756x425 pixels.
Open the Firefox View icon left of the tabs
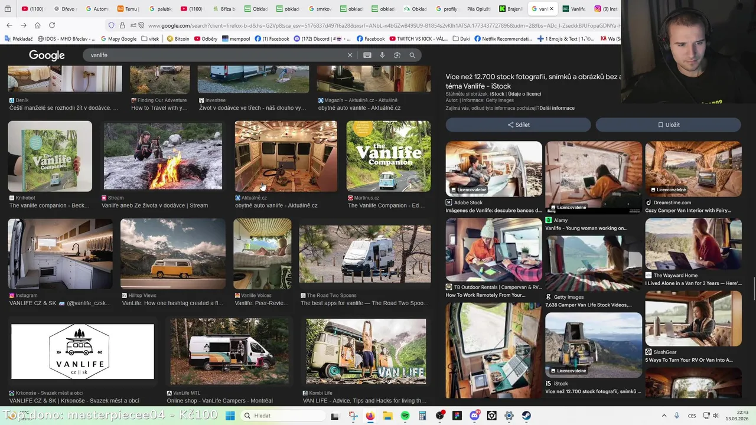pyautogui.click(x=8, y=9)
